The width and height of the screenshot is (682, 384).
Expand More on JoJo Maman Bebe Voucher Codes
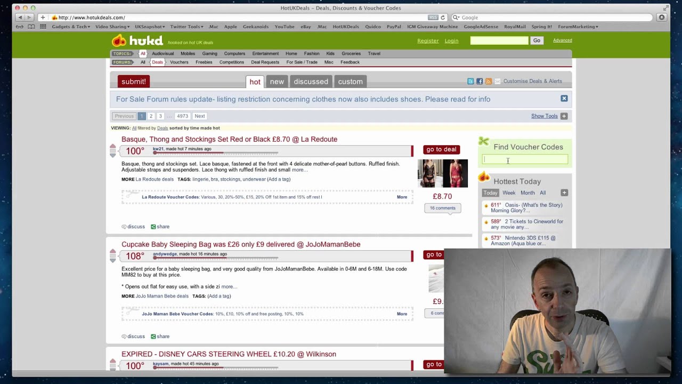point(402,314)
